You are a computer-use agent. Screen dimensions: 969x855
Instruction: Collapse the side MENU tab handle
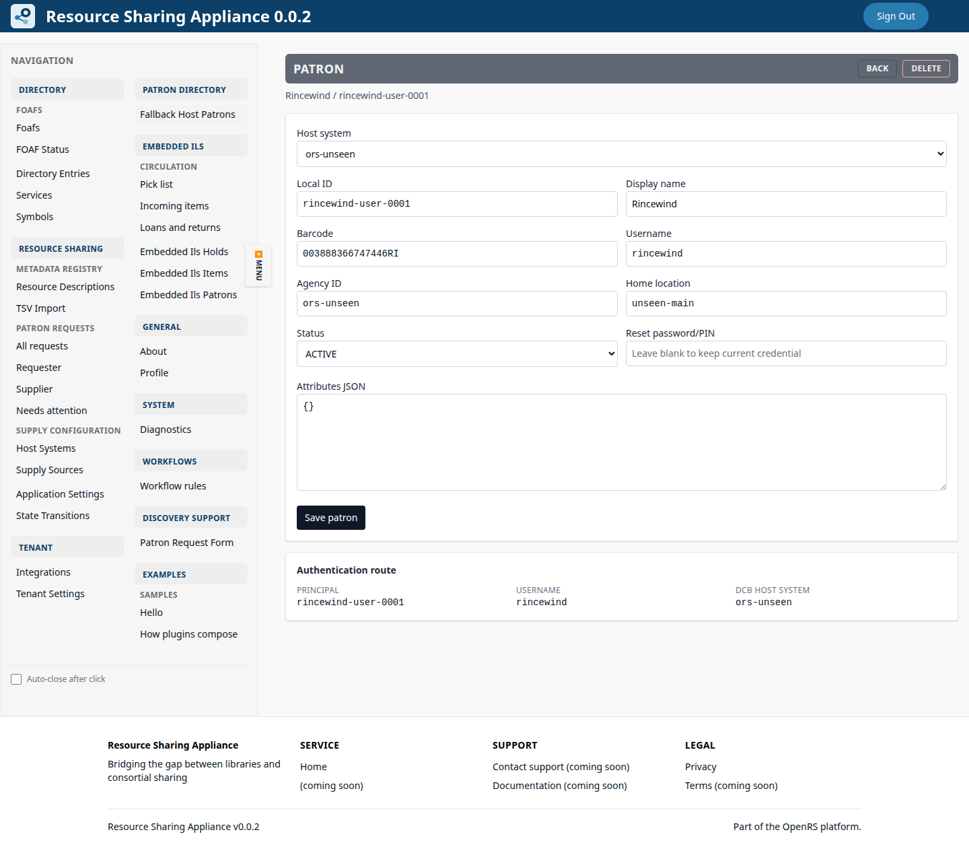pyautogui.click(x=258, y=265)
